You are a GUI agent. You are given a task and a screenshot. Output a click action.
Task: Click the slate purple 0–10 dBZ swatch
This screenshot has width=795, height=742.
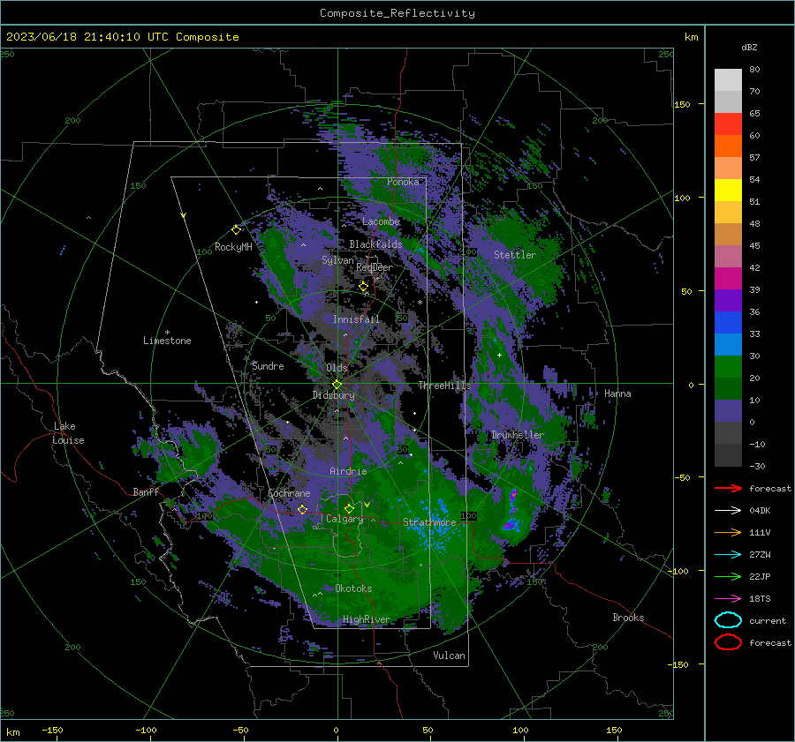click(x=728, y=410)
